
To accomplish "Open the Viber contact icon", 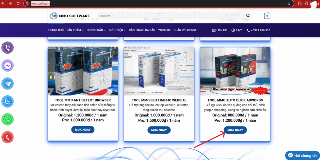I will pyautogui.click(x=8, y=47).
